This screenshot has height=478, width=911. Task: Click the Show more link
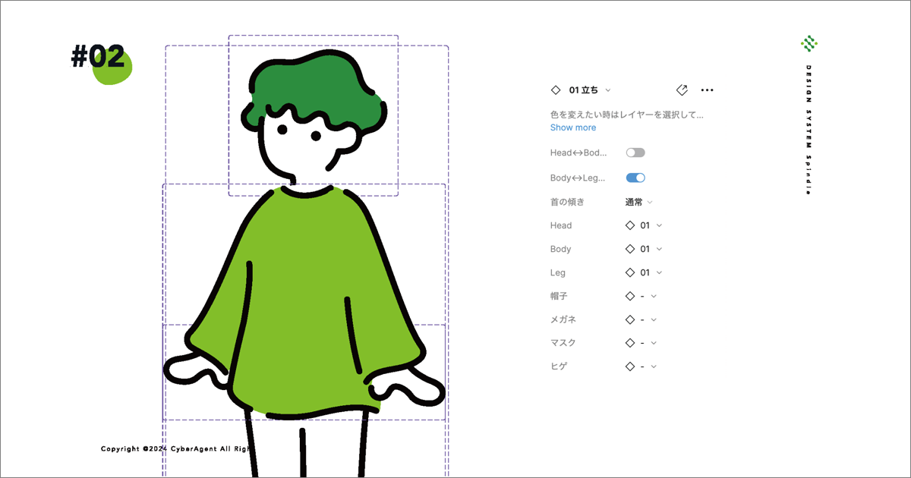573,127
